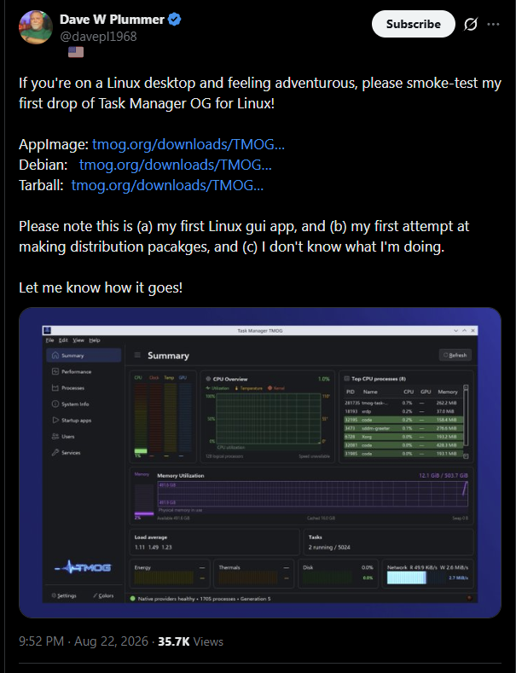Click the red dot on the status bar

tap(469, 597)
